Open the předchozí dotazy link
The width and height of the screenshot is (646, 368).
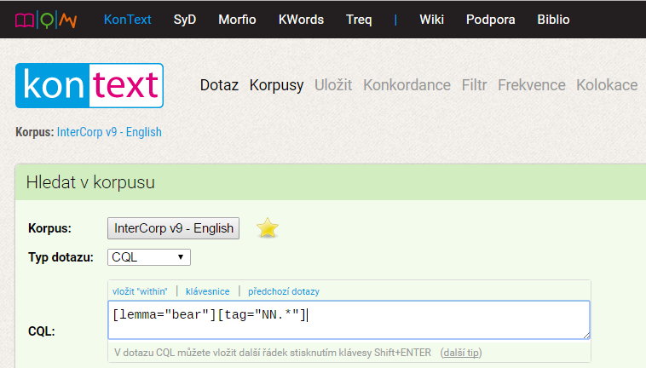point(284,291)
